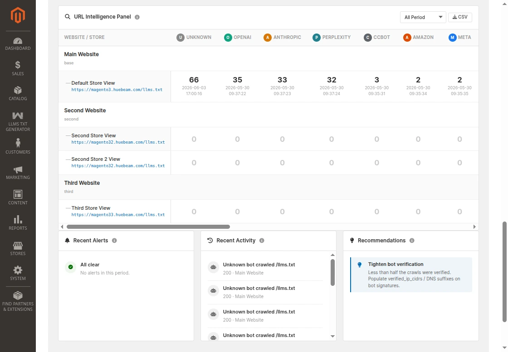508x352 pixels.
Task: Click the Default Store View label
Action: tap(93, 83)
